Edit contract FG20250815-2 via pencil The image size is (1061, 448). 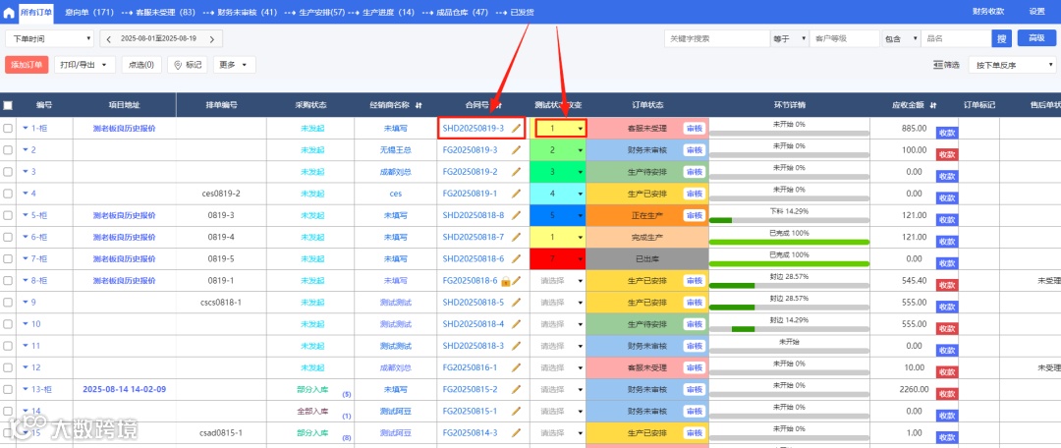click(517, 389)
